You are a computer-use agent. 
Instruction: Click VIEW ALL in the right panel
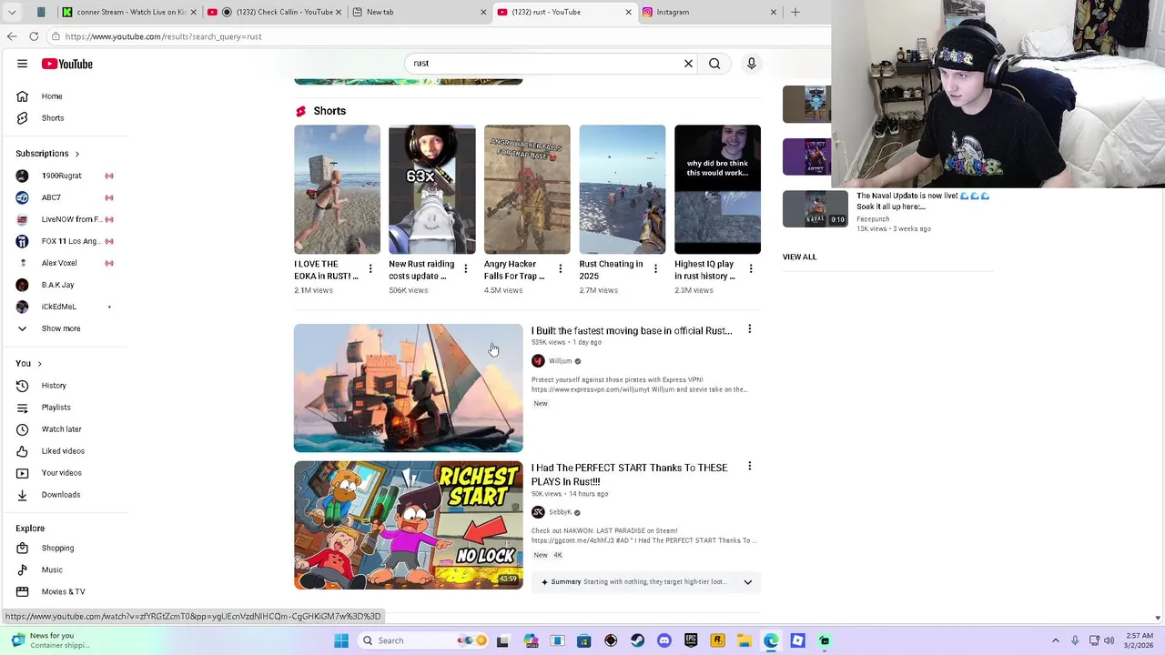(x=799, y=257)
